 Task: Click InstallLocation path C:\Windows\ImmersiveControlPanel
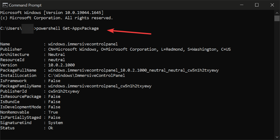(x=86, y=76)
